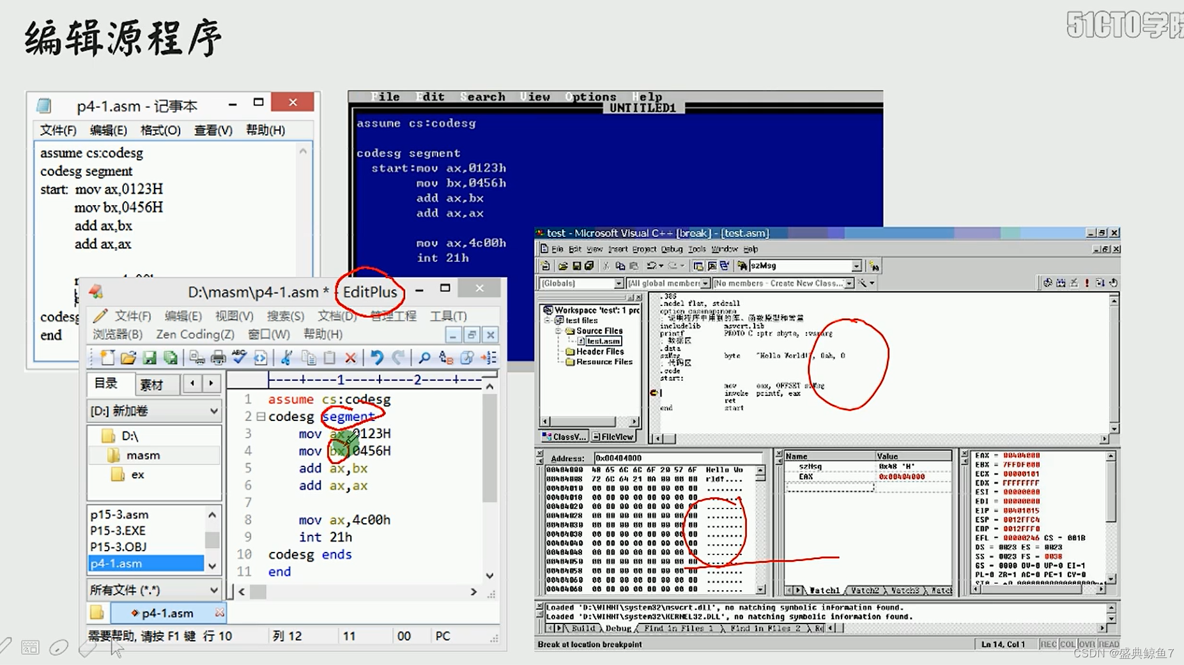Switch to the 素材 tab in EditPlus
This screenshot has width=1184, height=665.
coord(151,385)
